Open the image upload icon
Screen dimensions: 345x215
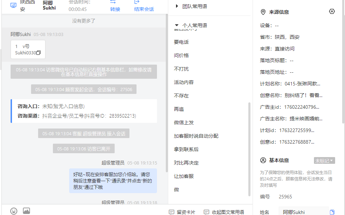tap(26, 211)
